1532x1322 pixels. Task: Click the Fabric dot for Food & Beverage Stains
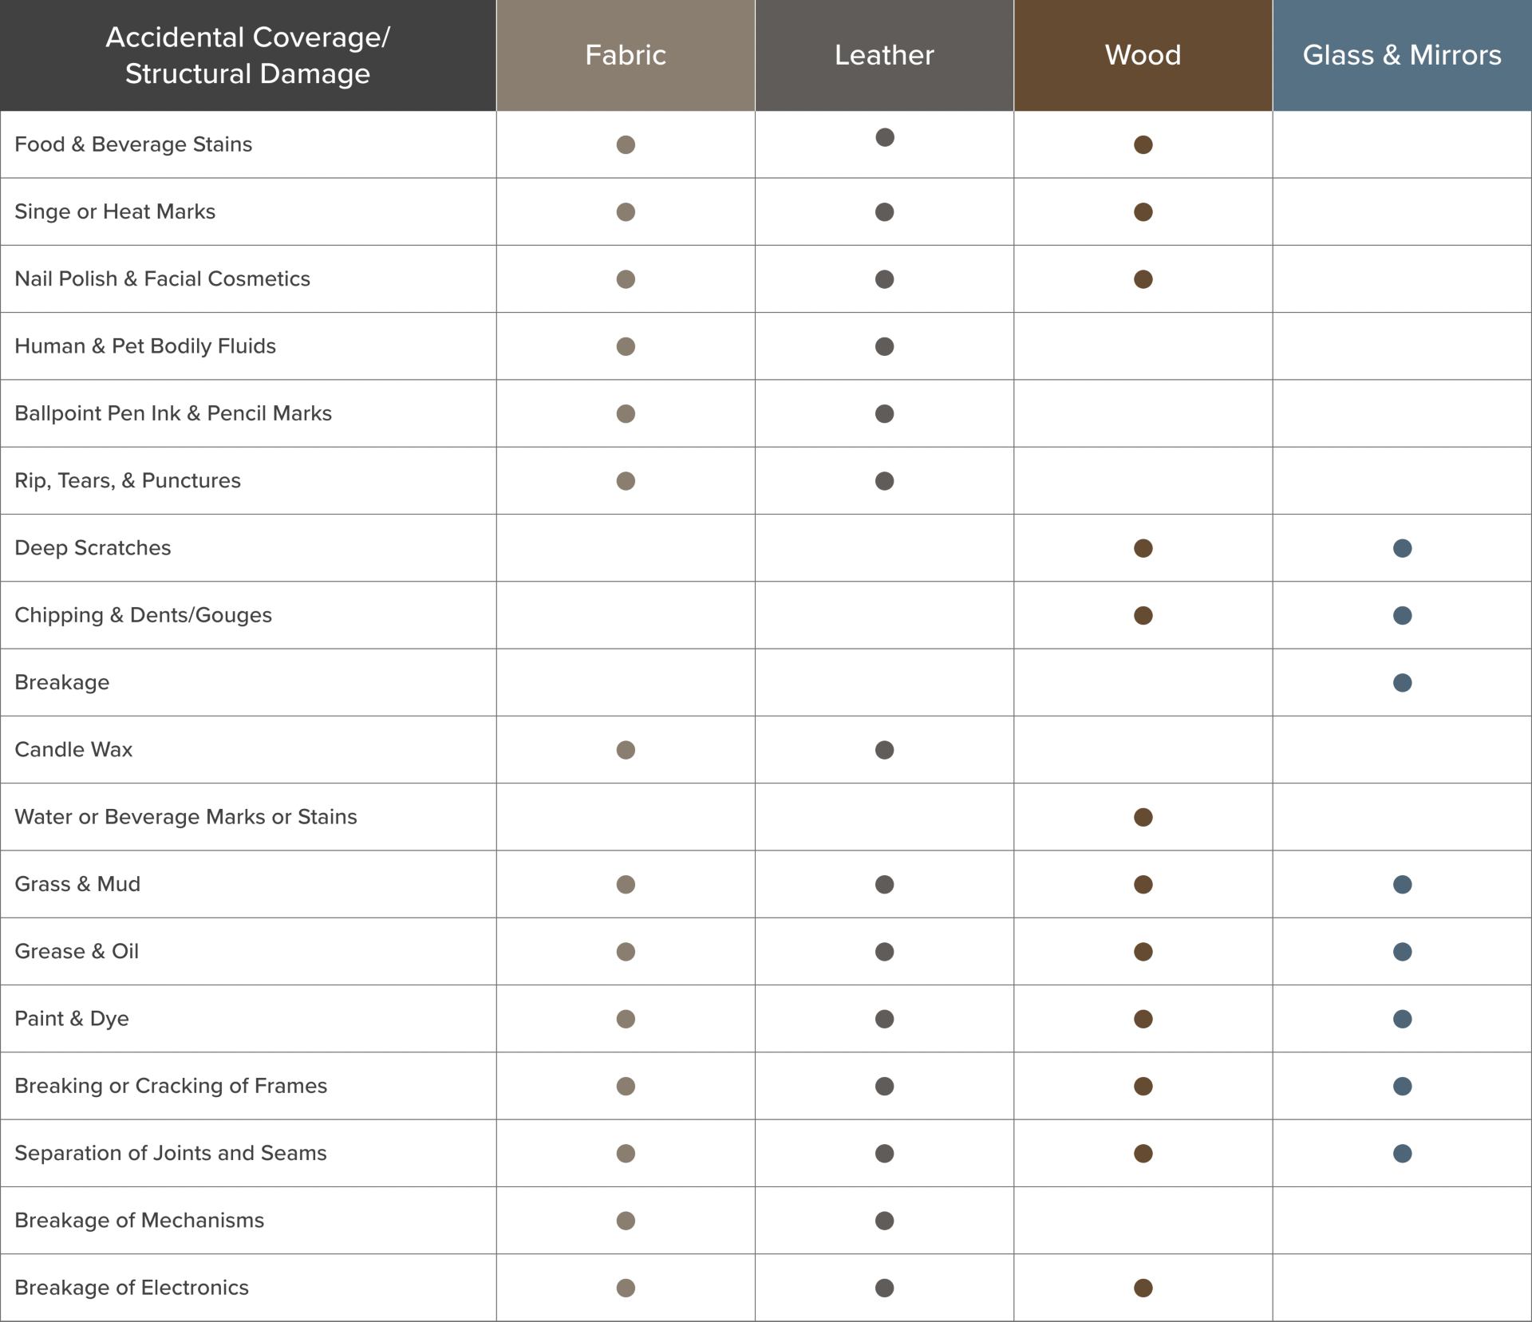tap(626, 144)
